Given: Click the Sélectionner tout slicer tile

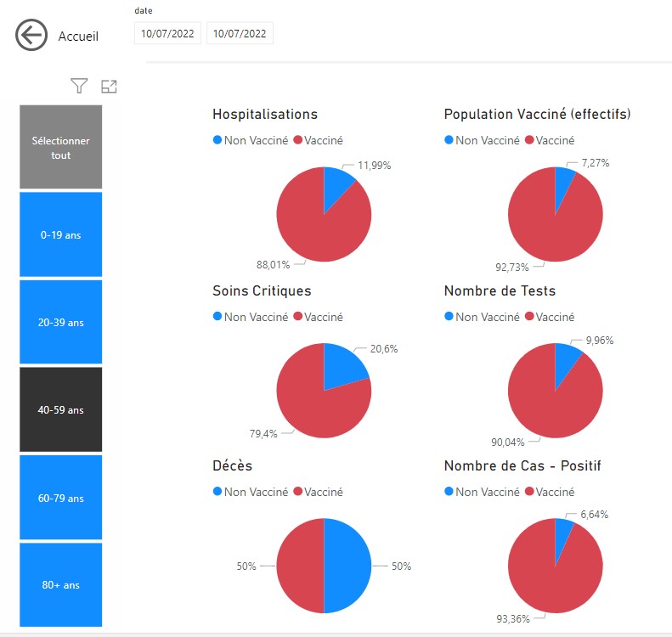Looking at the screenshot, I should click(61, 148).
